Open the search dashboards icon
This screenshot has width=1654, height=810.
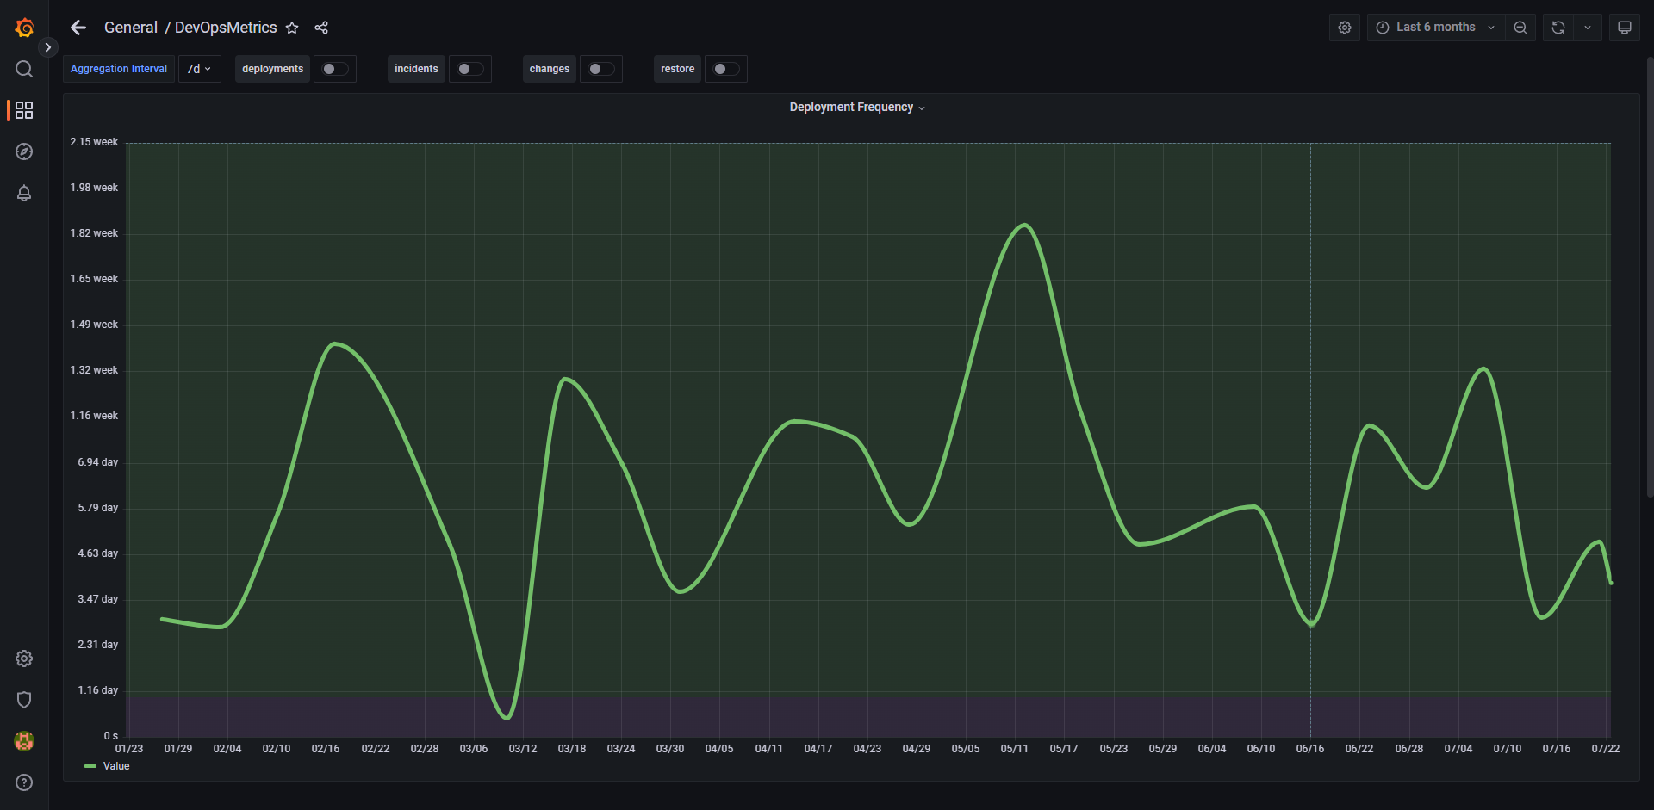(24, 69)
